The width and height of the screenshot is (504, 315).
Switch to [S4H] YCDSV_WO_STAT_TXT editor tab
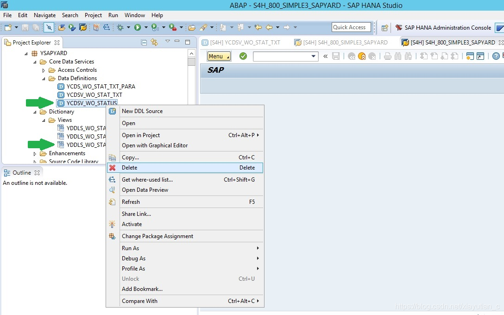[x=241, y=43]
